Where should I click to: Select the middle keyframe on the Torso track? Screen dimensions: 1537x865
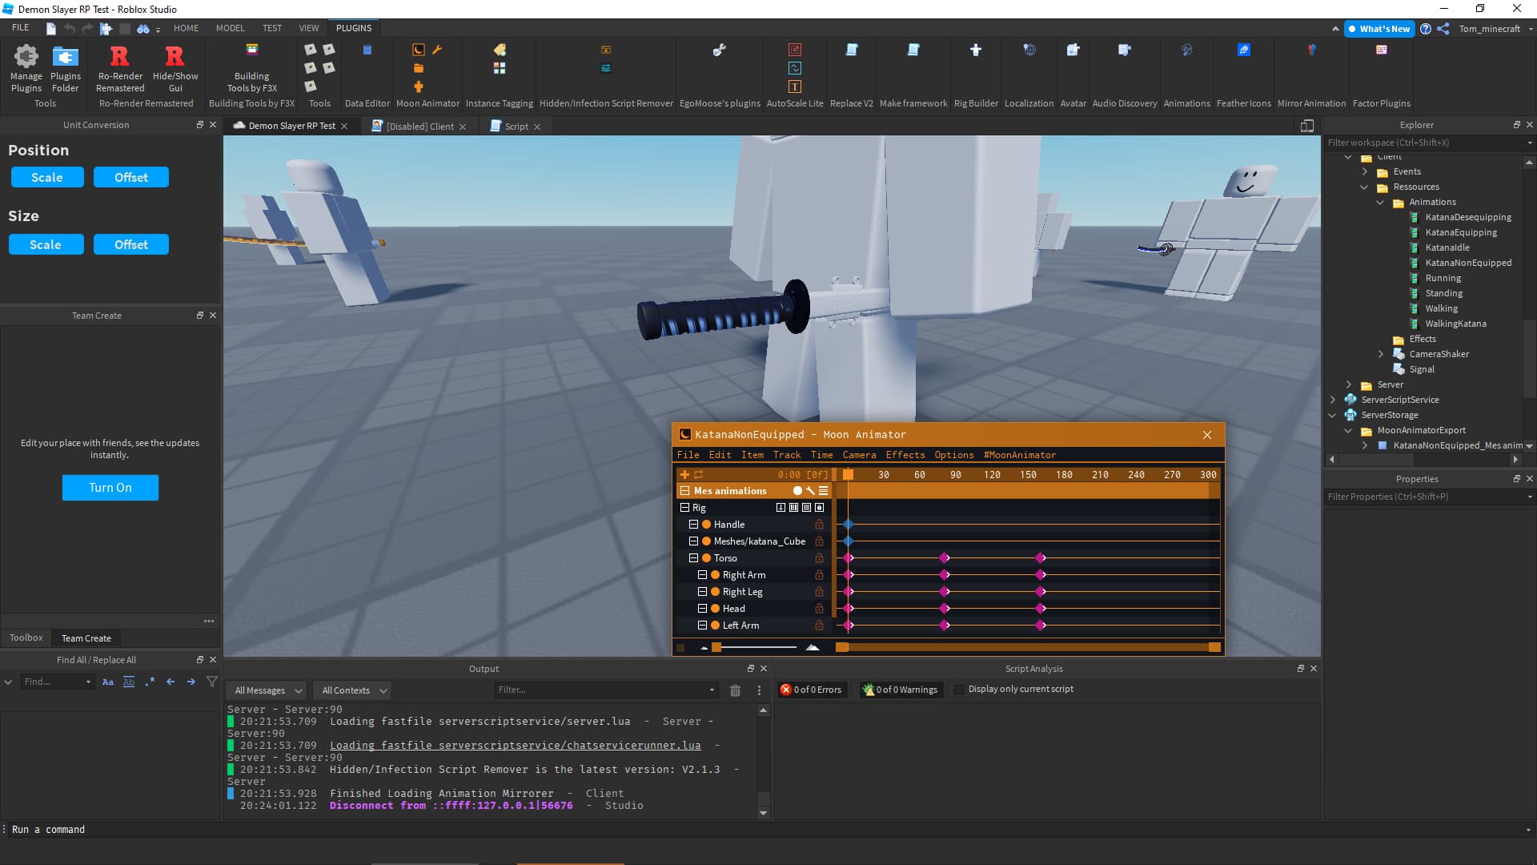click(x=945, y=558)
